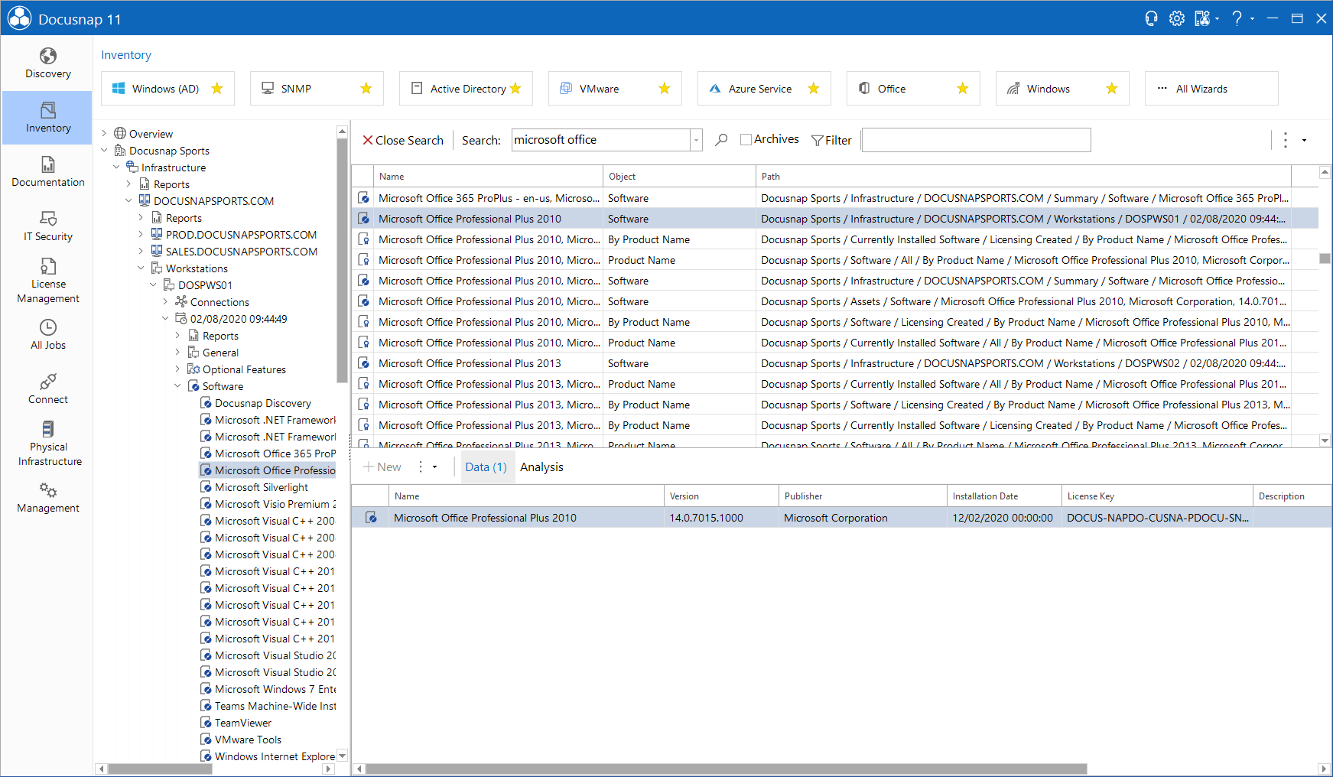Open the search term dropdown
This screenshot has height=777, width=1333.
point(696,140)
